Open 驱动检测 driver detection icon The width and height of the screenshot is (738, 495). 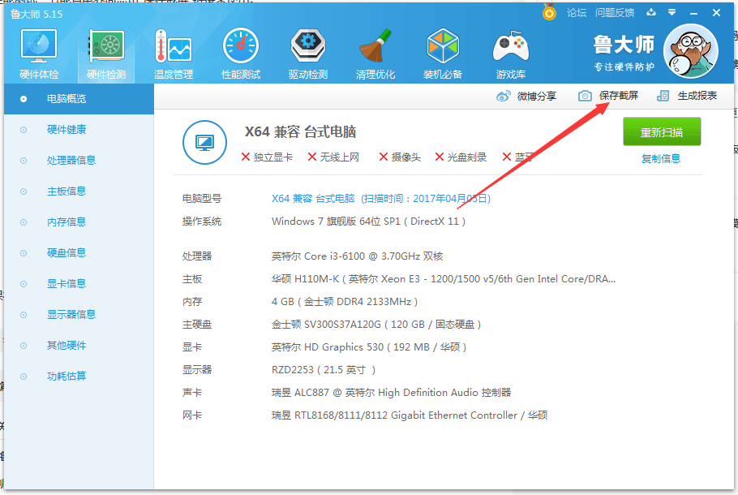click(x=308, y=46)
